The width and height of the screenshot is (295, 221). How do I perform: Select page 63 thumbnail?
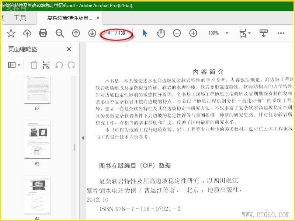pyautogui.click(x=38, y=140)
